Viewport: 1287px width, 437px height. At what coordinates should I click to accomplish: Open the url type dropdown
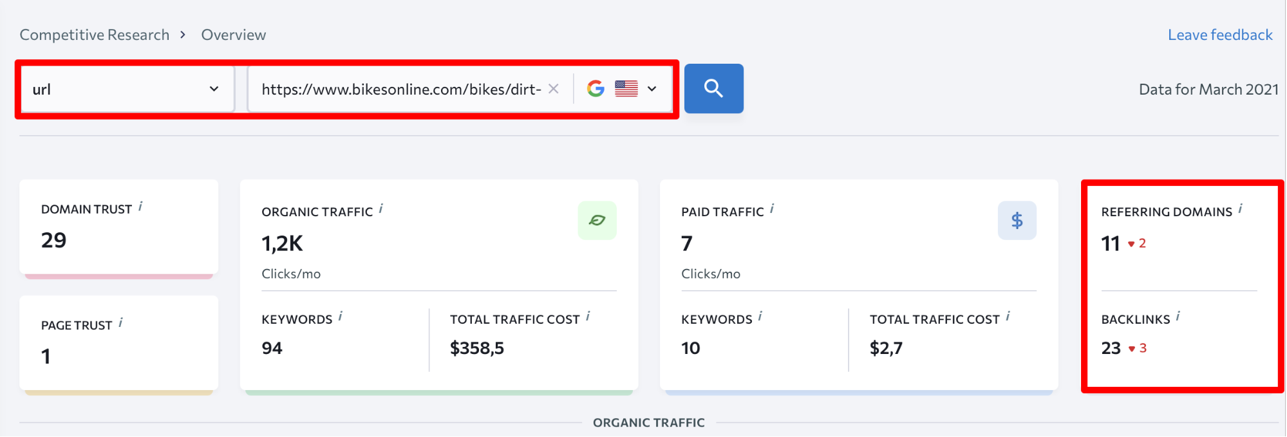(126, 89)
